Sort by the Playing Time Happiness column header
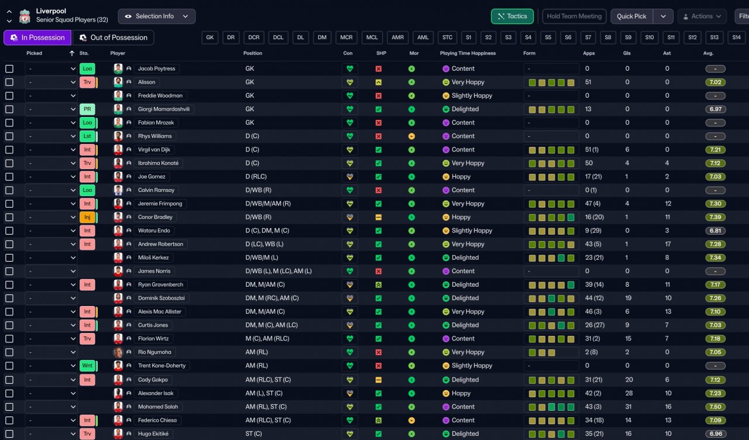Image resolution: width=749 pixels, height=440 pixels. (468, 53)
